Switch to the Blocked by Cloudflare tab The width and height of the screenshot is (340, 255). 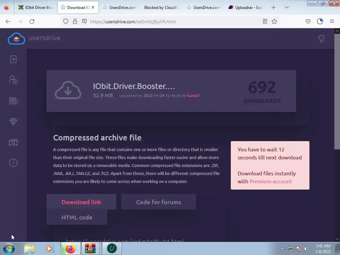pos(161,7)
